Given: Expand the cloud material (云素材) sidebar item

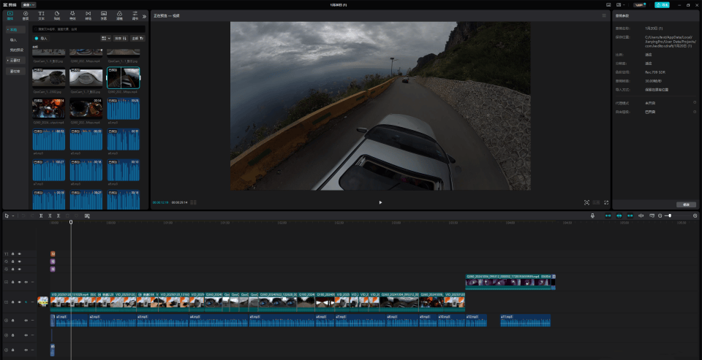Looking at the screenshot, I should pos(15,60).
